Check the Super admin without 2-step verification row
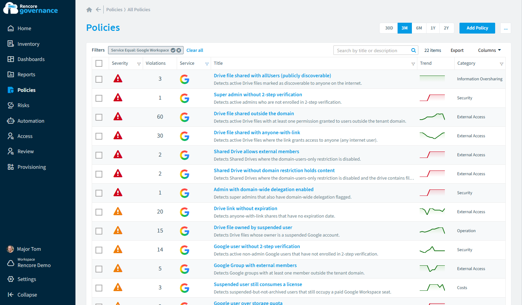Image resolution: width=522 pixels, height=305 pixels. pos(99,98)
